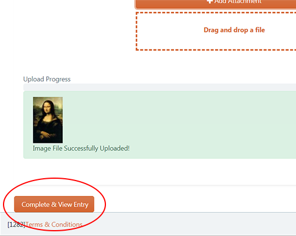The image size is (296, 236).
Task: Open the Mona Lisa uploaded thumbnail
Action: [48, 120]
